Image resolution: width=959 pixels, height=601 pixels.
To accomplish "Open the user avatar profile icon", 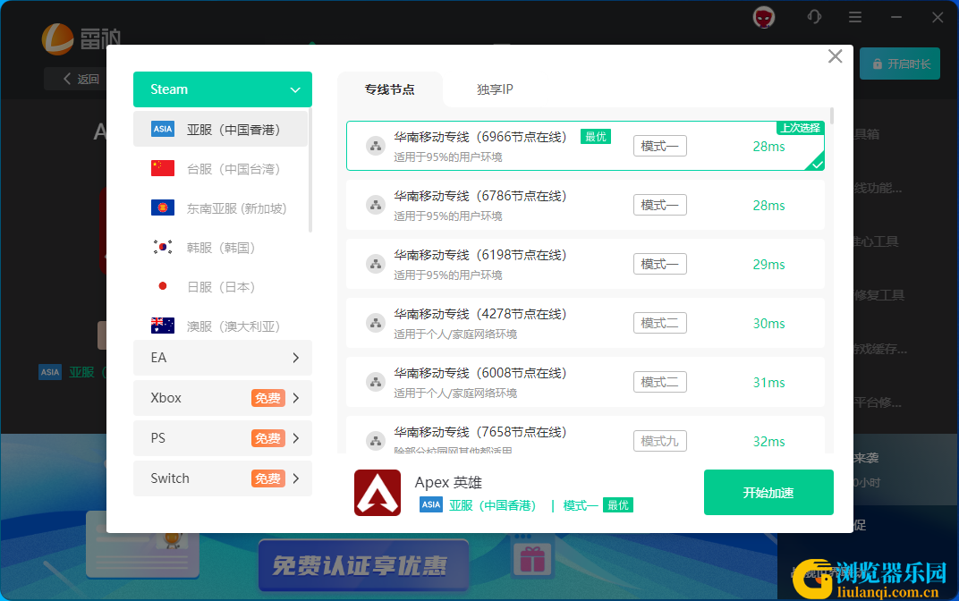I will (x=764, y=17).
